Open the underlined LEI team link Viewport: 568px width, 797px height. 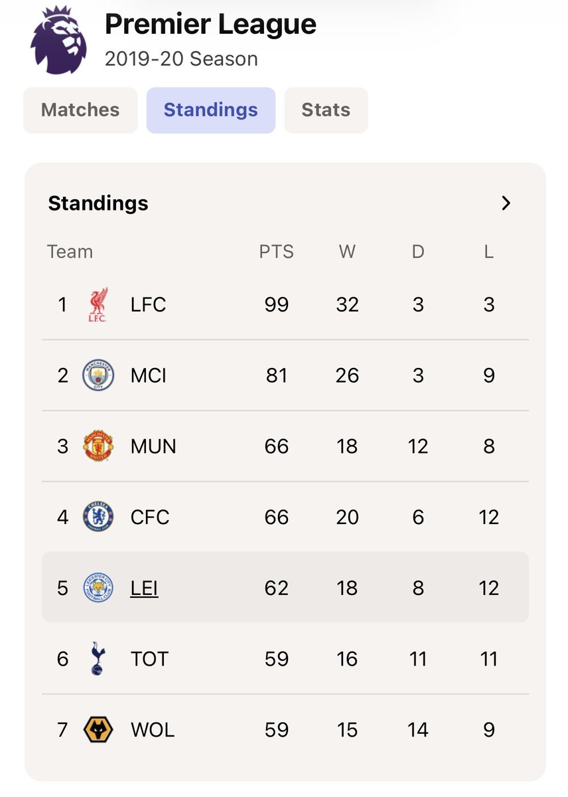click(144, 588)
